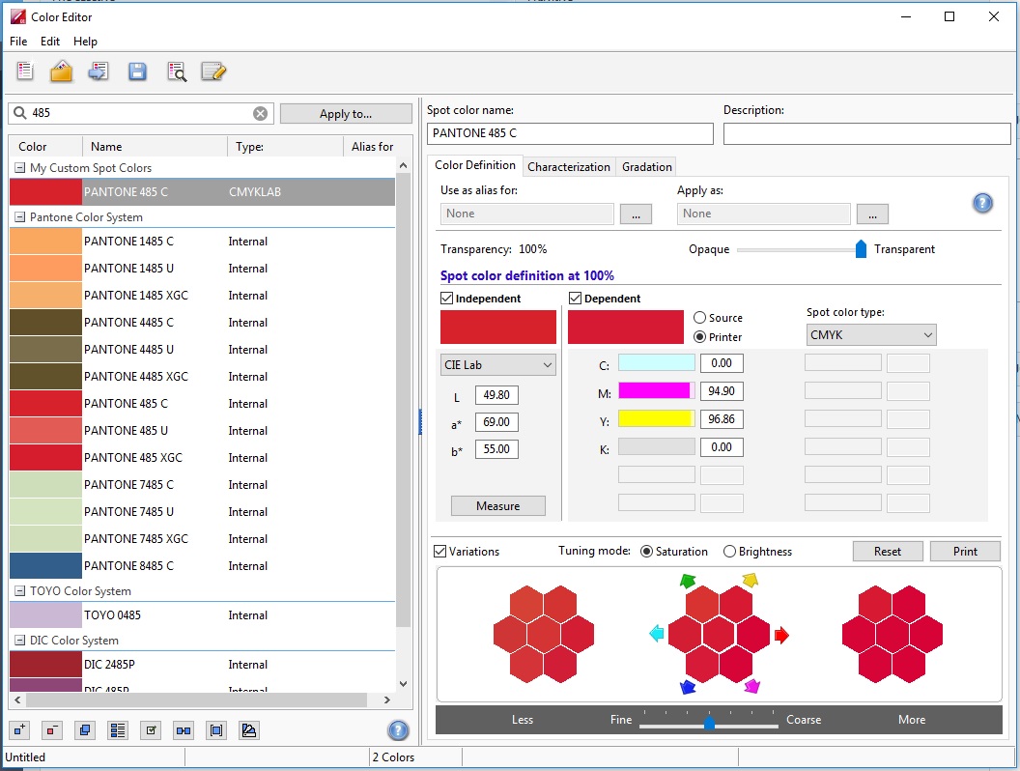Viewport: 1020px width, 771px height.
Task: Click the two linked squares icon
Action: point(184,730)
